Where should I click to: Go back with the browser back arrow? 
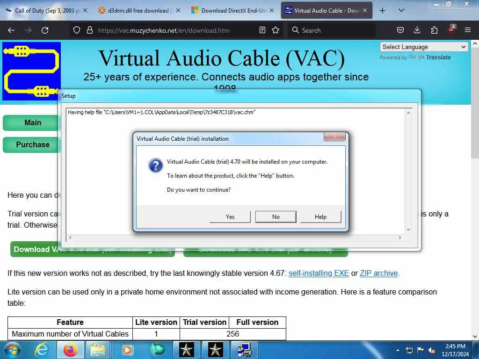[x=11, y=30]
